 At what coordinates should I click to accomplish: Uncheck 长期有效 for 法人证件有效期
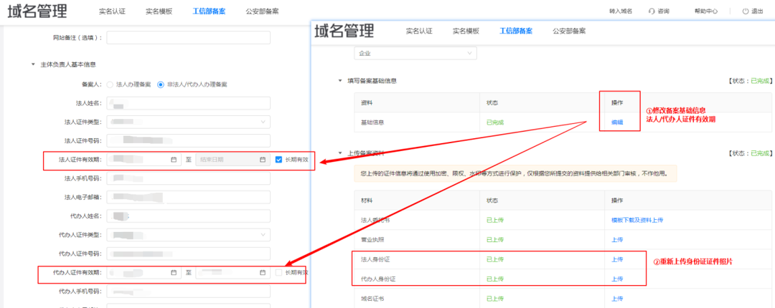tap(278, 160)
